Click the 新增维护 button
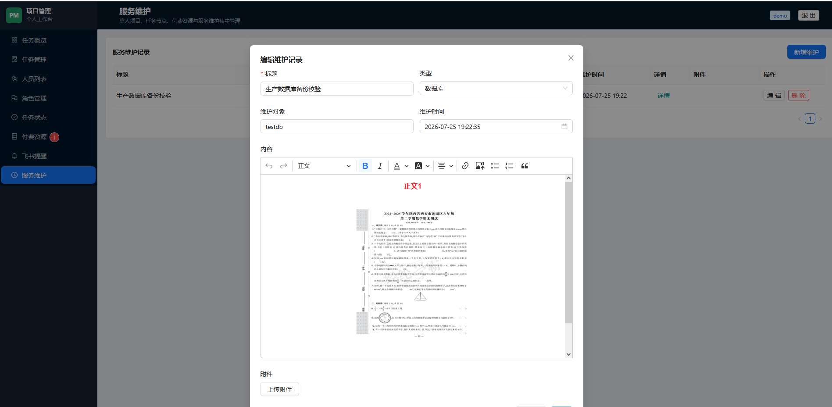Screen dimensions: 832x407 (x=806, y=52)
